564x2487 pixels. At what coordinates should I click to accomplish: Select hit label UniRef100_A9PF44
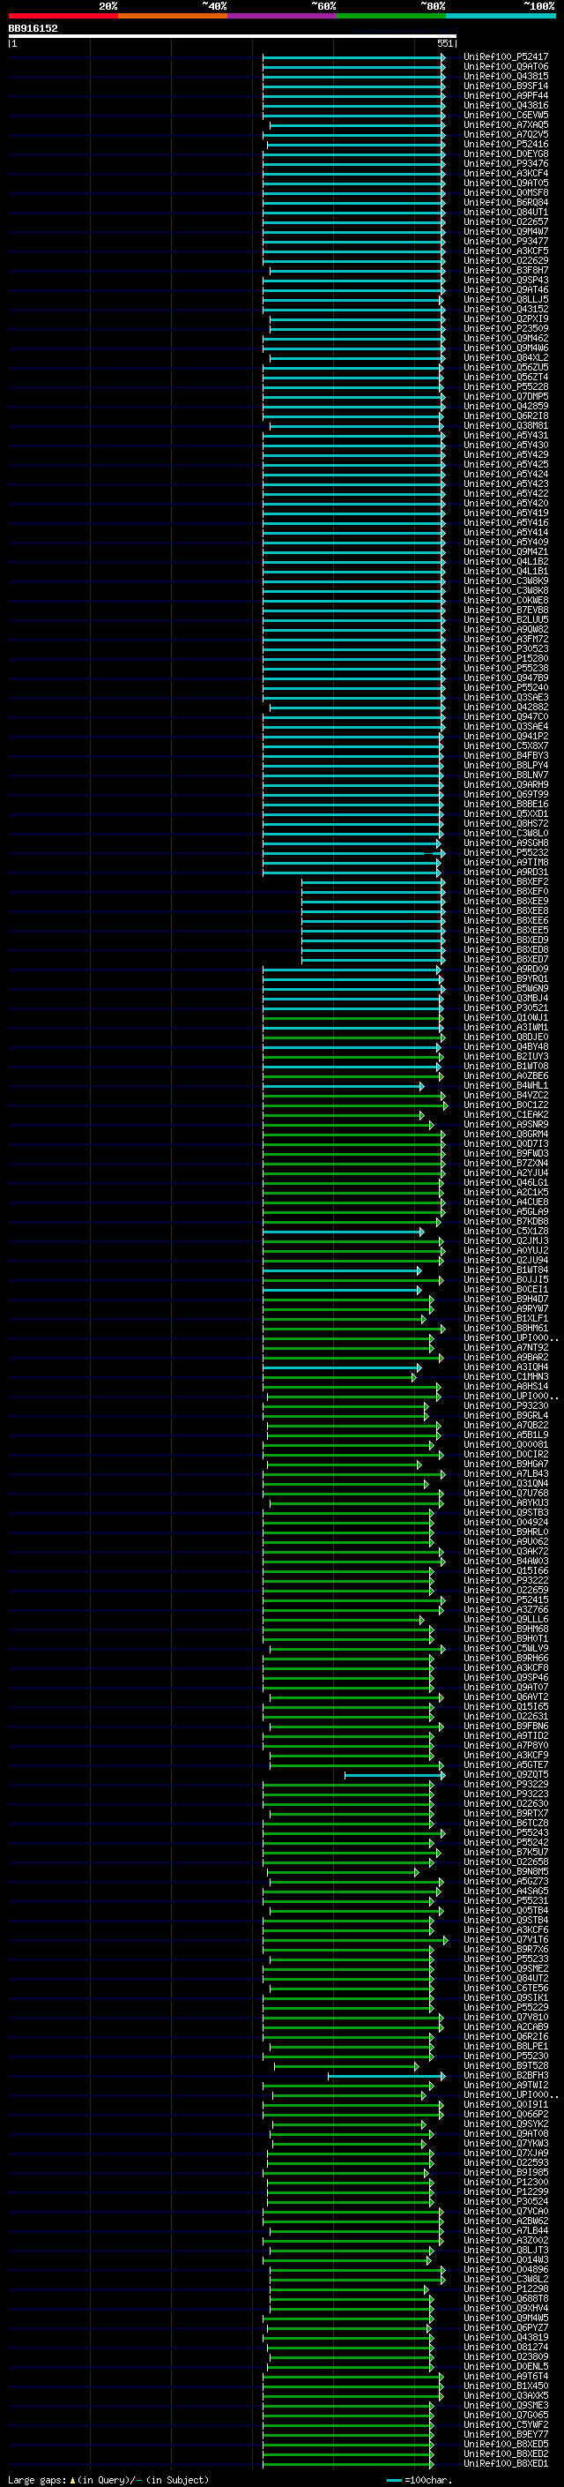[x=506, y=95]
